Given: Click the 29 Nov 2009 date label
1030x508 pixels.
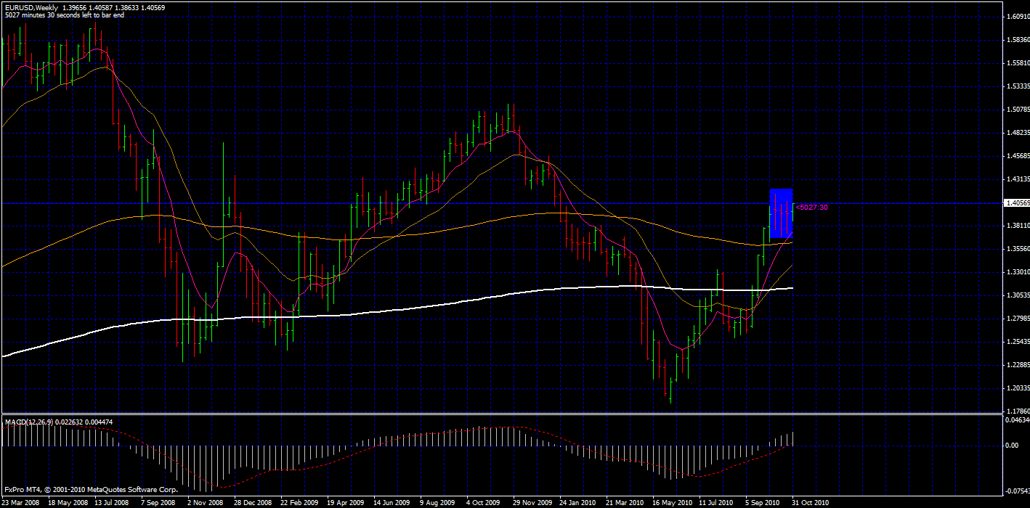Looking at the screenshot, I should tap(532, 502).
